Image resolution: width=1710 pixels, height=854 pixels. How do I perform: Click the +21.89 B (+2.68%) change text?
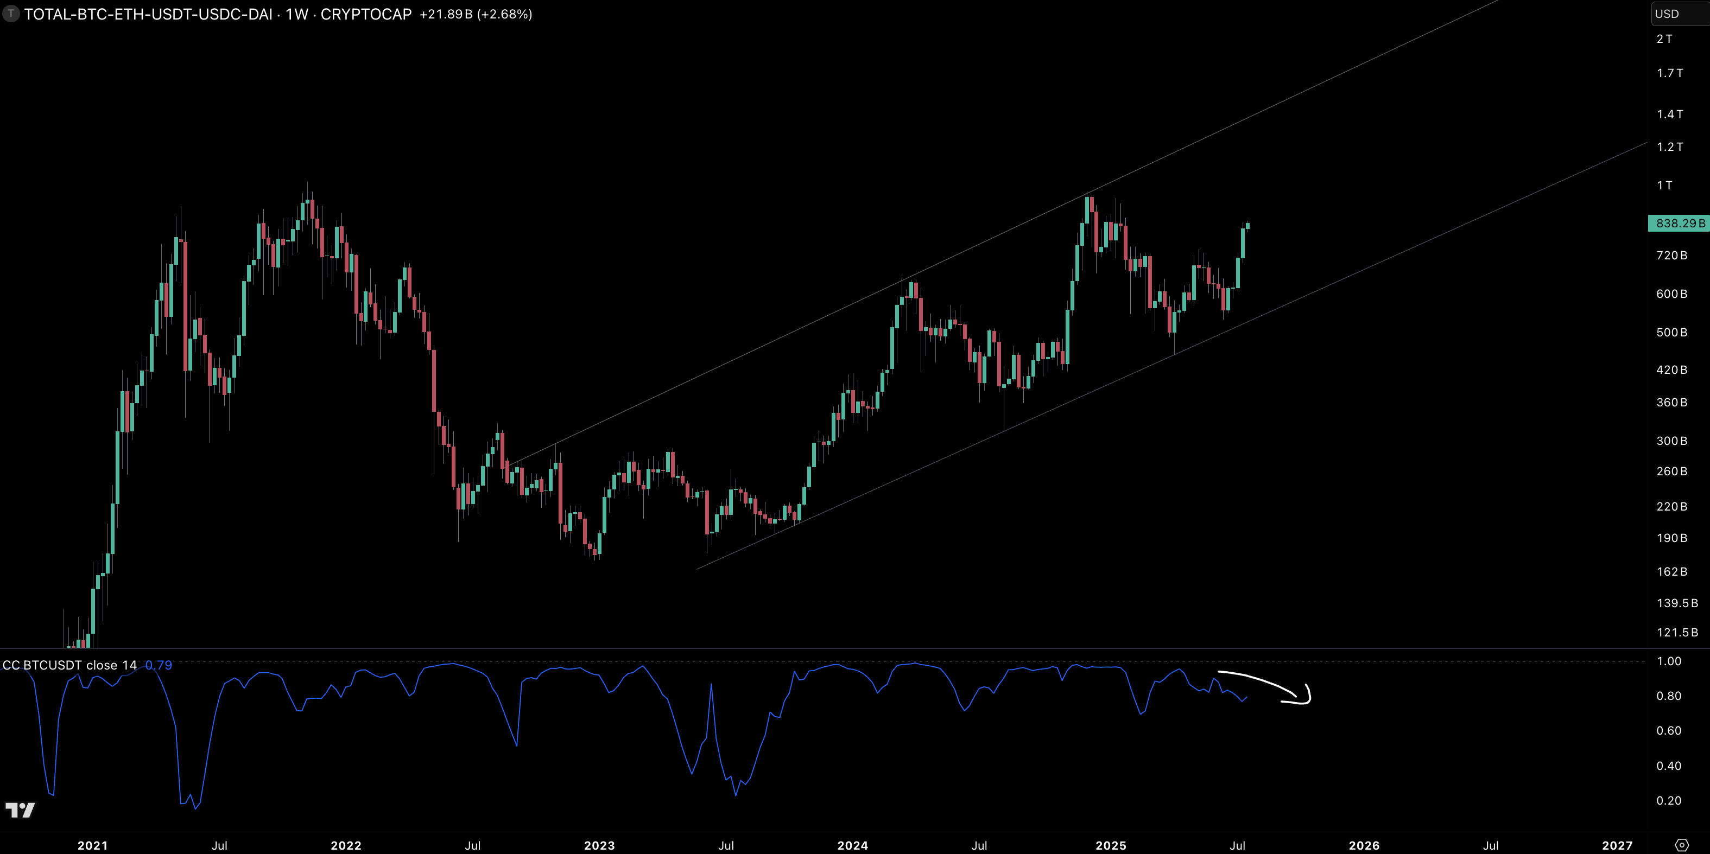tap(476, 14)
